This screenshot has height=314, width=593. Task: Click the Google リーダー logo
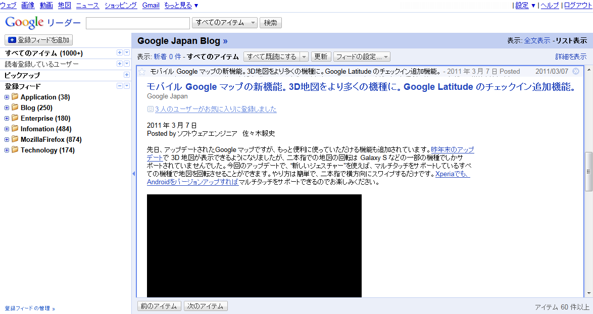[x=43, y=23]
